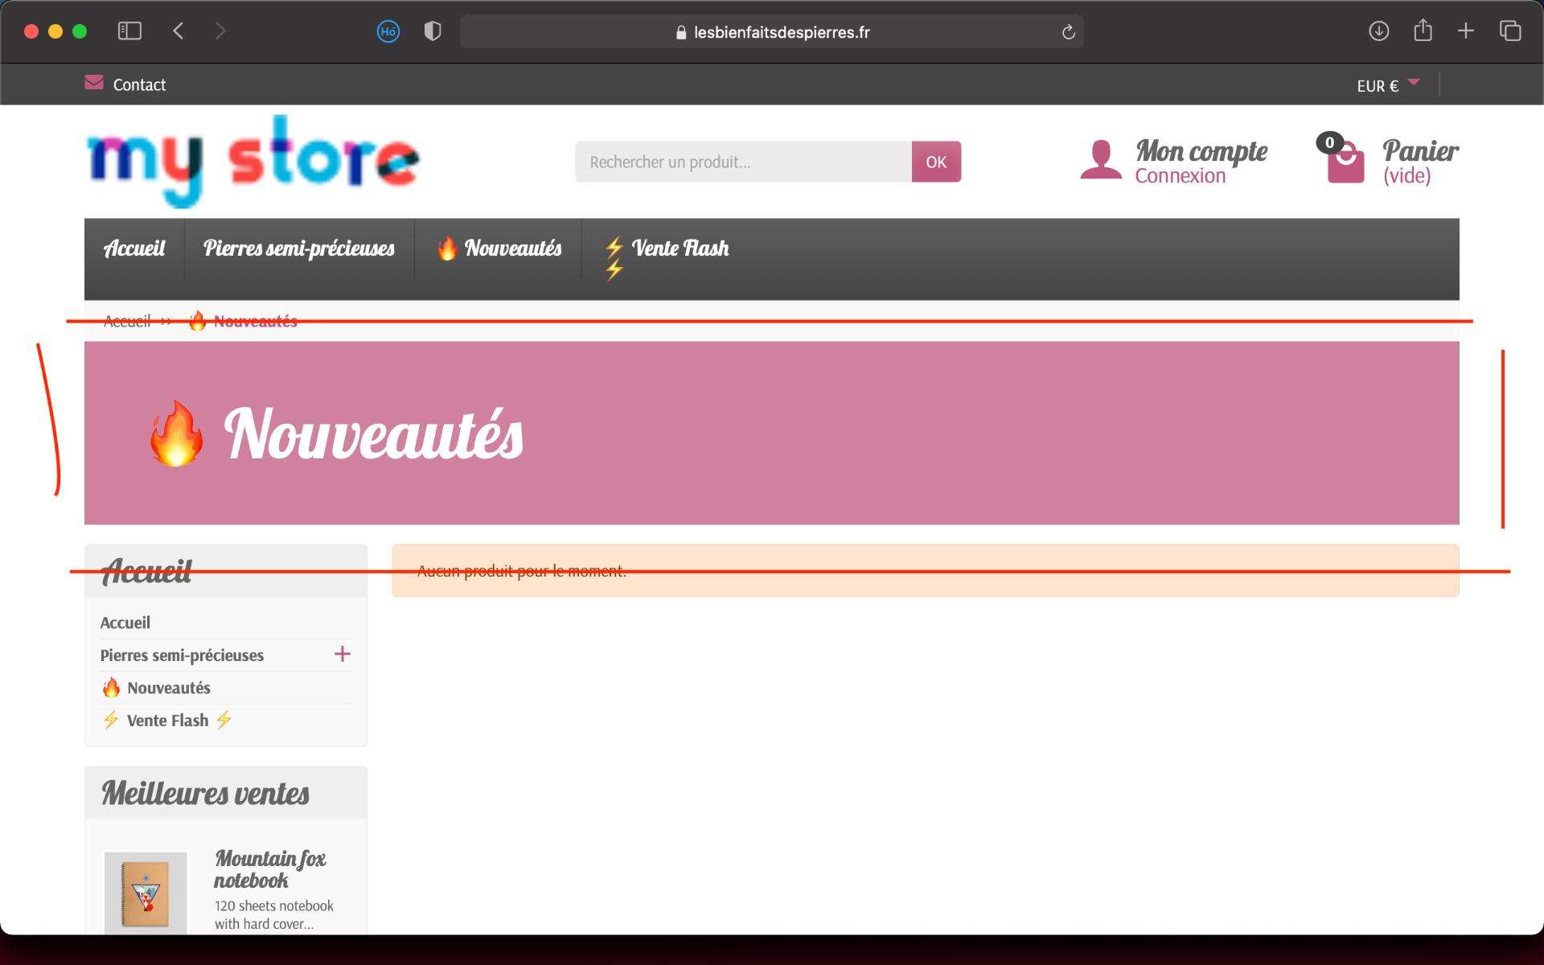This screenshot has width=1544, height=965.
Task: Click the Rechercher un produit search field
Action: 743,162
